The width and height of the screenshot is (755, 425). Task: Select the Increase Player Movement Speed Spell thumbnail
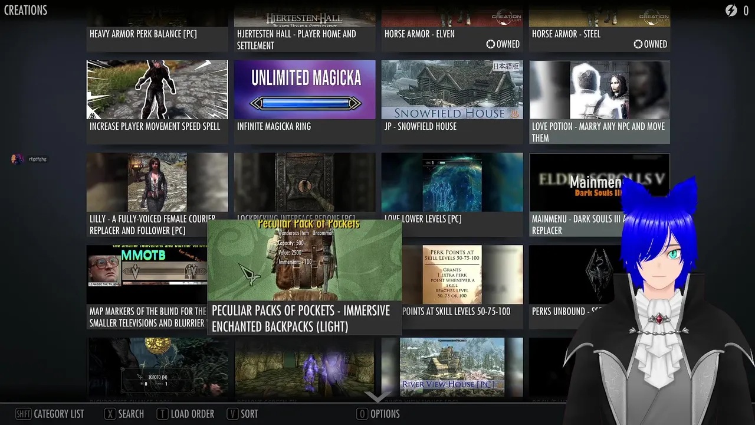(157, 90)
